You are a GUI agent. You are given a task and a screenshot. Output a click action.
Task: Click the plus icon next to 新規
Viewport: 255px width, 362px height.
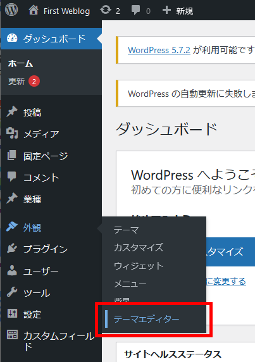tap(166, 10)
